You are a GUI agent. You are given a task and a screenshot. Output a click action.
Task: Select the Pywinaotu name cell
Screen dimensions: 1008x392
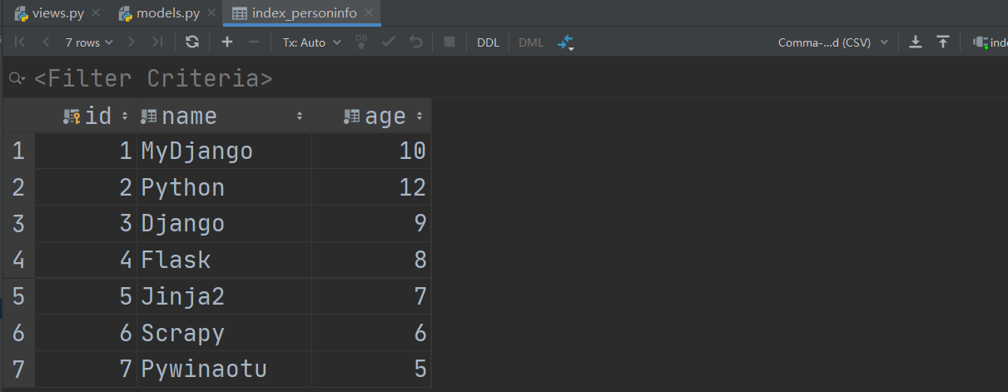tap(224, 369)
